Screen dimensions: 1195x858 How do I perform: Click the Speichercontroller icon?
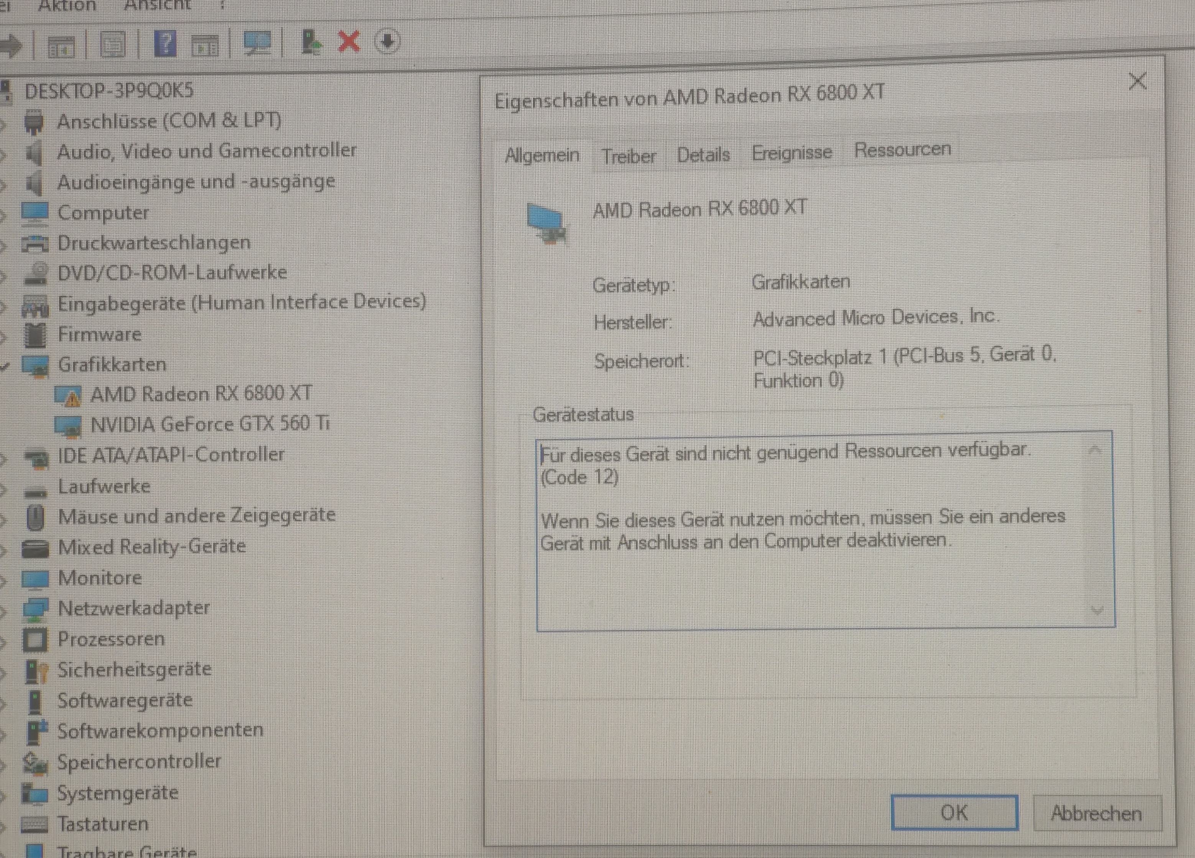tap(35, 763)
